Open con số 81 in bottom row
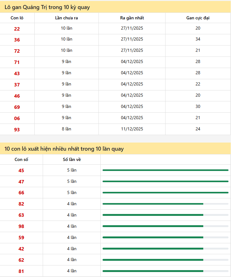Screen dimensions: 231x277 pyautogui.click(x=21, y=271)
